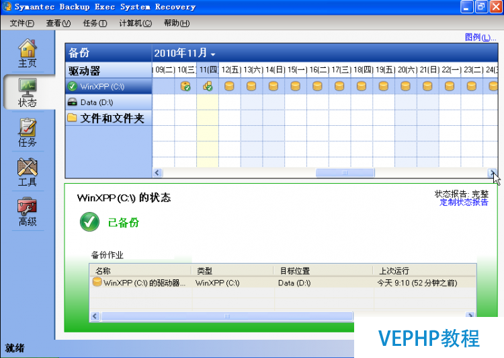Minimize the Backup Exec window

(x=467, y=7)
